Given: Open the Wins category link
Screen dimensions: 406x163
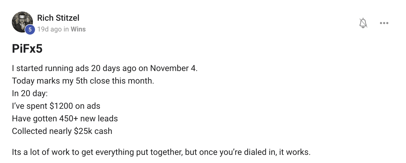Looking at the screenshot, I should (78, 29).
